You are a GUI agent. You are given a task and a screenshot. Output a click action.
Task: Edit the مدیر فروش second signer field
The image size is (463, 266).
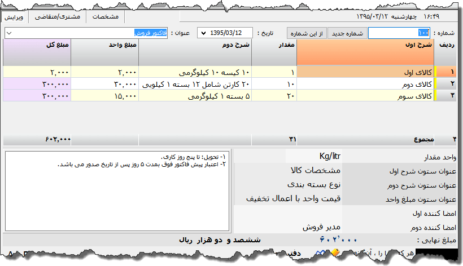click(x=288, y=227)
